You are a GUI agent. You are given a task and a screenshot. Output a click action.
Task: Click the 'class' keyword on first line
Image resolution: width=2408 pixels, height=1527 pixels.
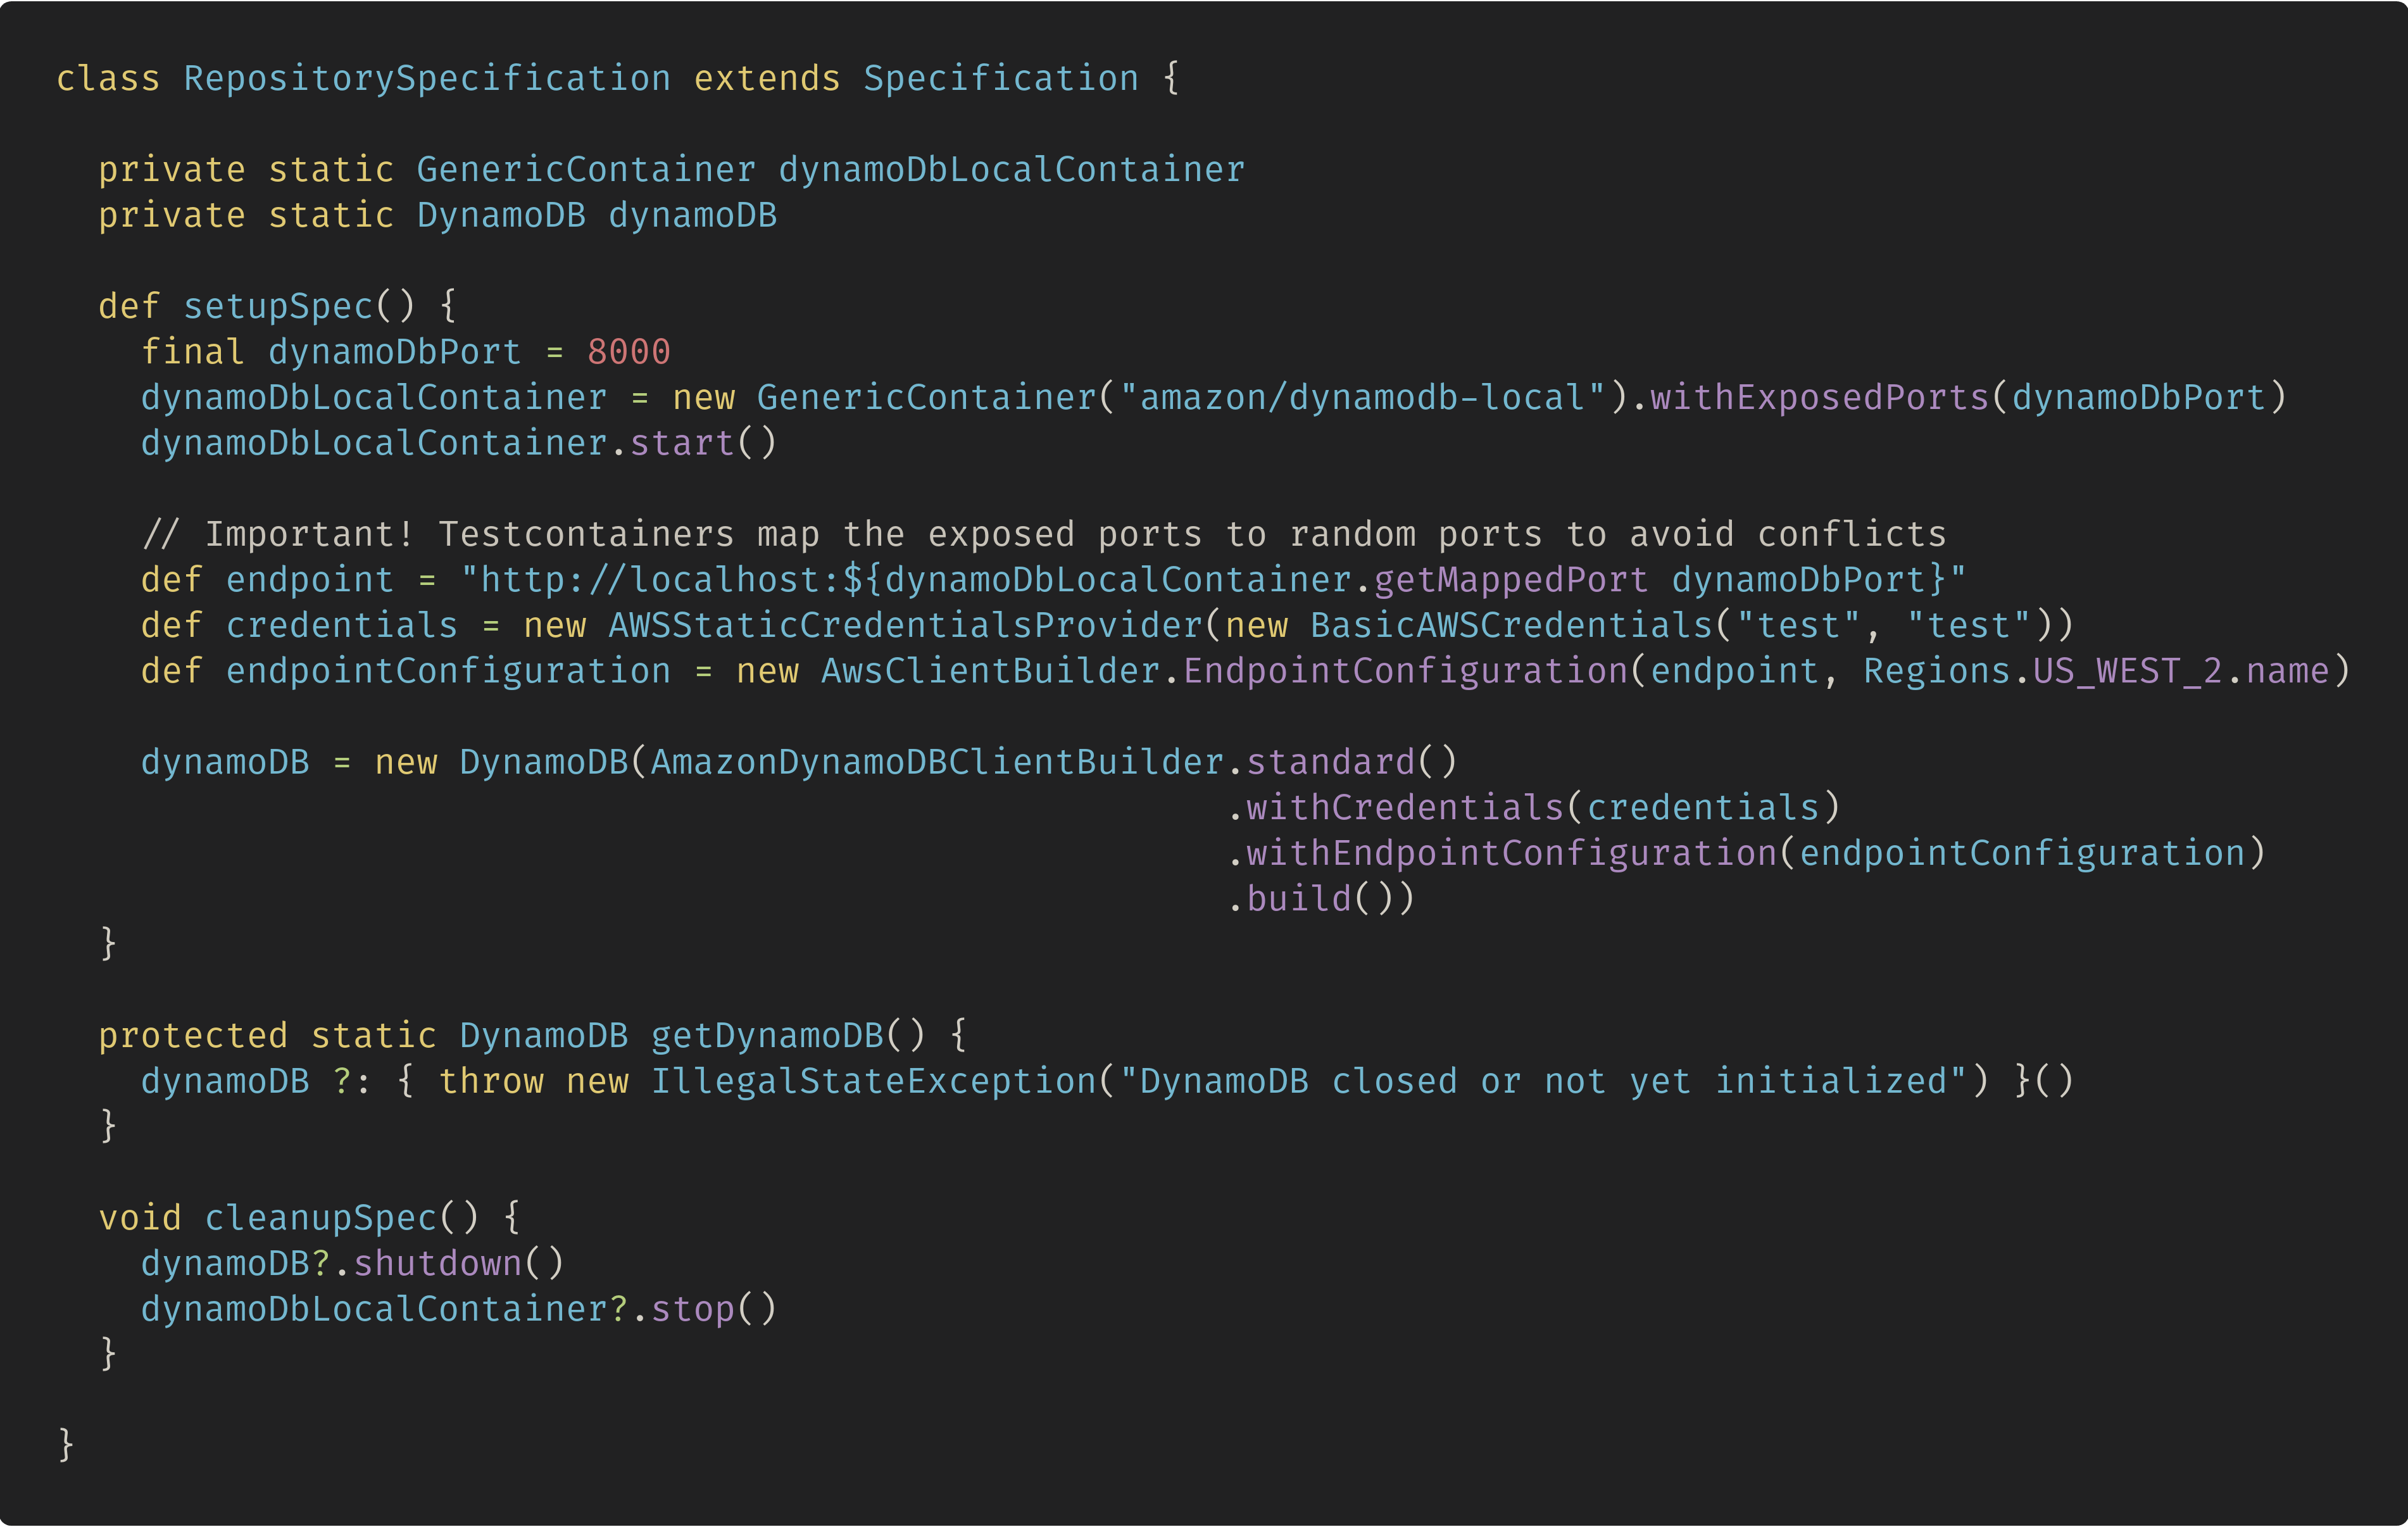click(x=108, y=79)
